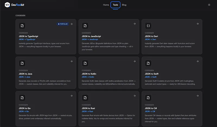Click the Dart data classes description
Screen dimensions: 217x127
pos(170,45)
